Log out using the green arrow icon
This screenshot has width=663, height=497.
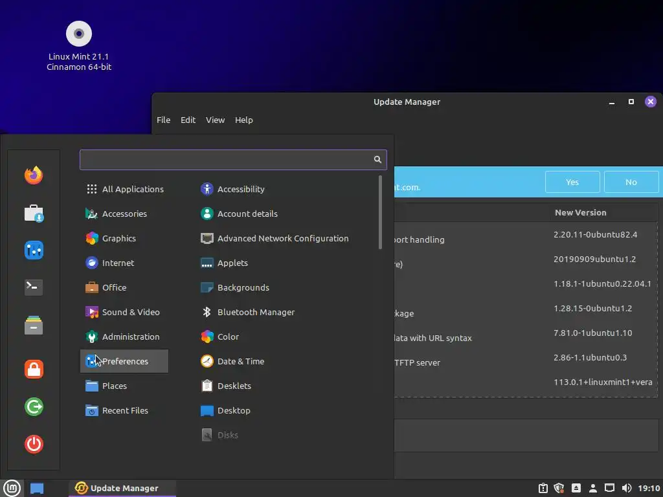tap(34, 406)
